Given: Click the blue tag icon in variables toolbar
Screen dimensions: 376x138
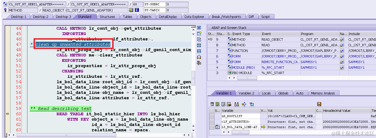Looking at the screenshot, I should [x=252, y=104].
